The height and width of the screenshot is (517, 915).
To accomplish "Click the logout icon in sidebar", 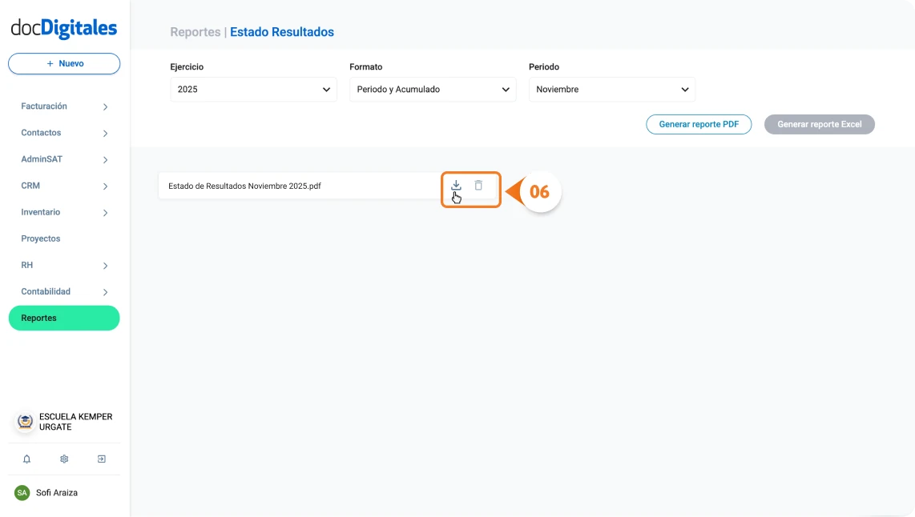I will (x=102, y=459).
